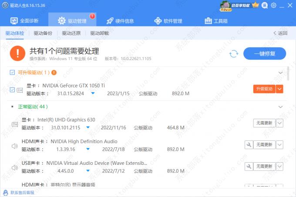This screenshot has width=296, height=197.
Task: Click 无需更新 for NVIDIA High Definition Audio
Action: click(264, 145)
